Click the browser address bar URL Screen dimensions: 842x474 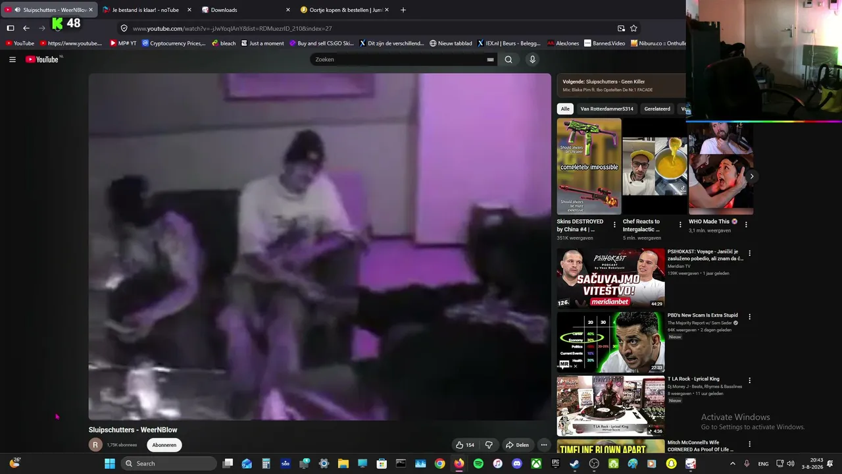(x=232, y=28)
